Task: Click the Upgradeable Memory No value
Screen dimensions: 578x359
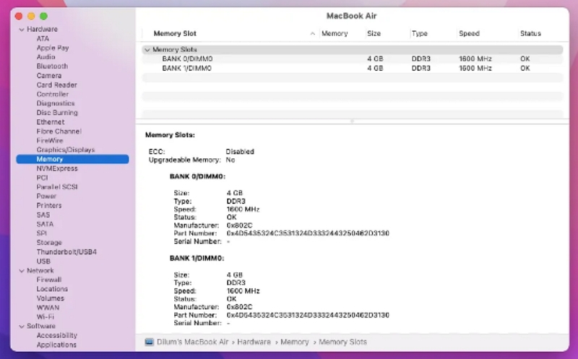Action: 230,160
